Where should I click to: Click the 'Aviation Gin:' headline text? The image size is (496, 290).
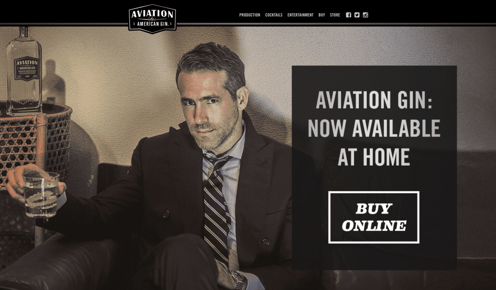(x=374, y=100)
